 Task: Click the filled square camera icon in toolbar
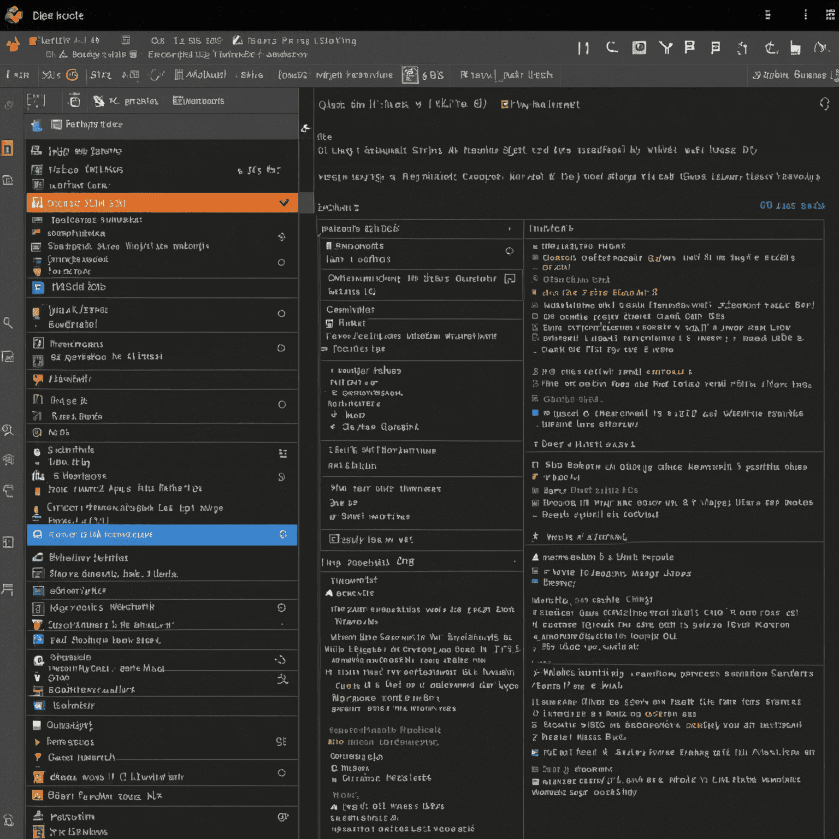(639, 48)
